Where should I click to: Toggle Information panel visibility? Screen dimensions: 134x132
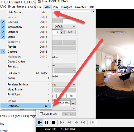click(26, 27)
